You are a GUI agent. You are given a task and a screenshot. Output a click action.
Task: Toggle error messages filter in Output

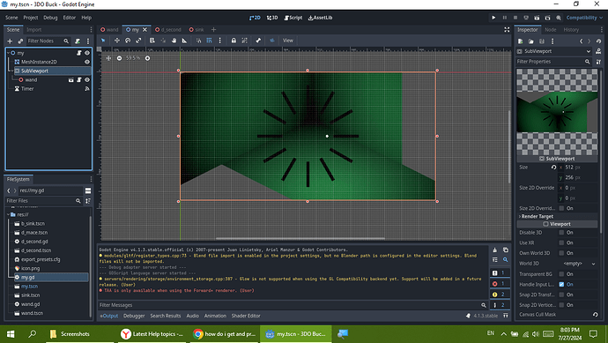(500, 284)
